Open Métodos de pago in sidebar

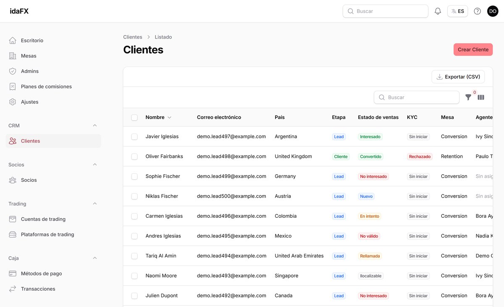[x=53, y=273]
